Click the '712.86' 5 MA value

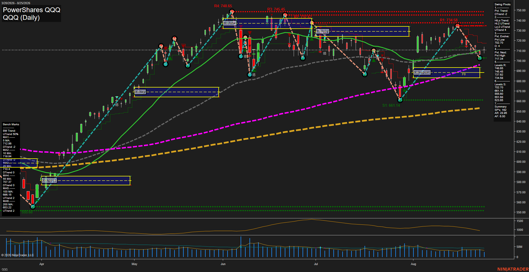point(7,144)
